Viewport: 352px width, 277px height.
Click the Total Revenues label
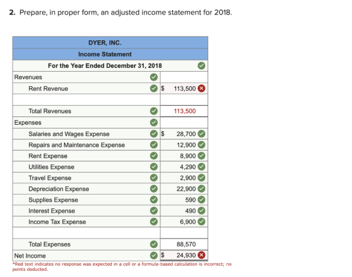pos(50,111)
